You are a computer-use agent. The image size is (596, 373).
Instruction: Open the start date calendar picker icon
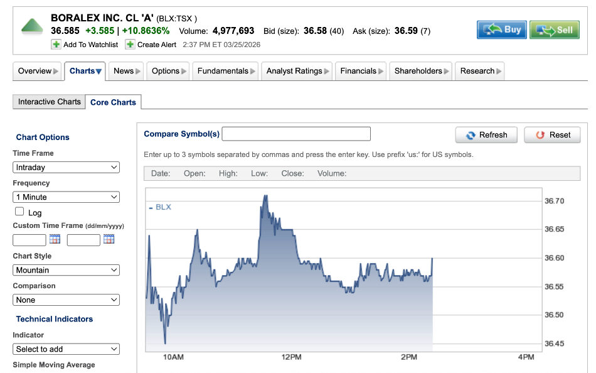55,239
